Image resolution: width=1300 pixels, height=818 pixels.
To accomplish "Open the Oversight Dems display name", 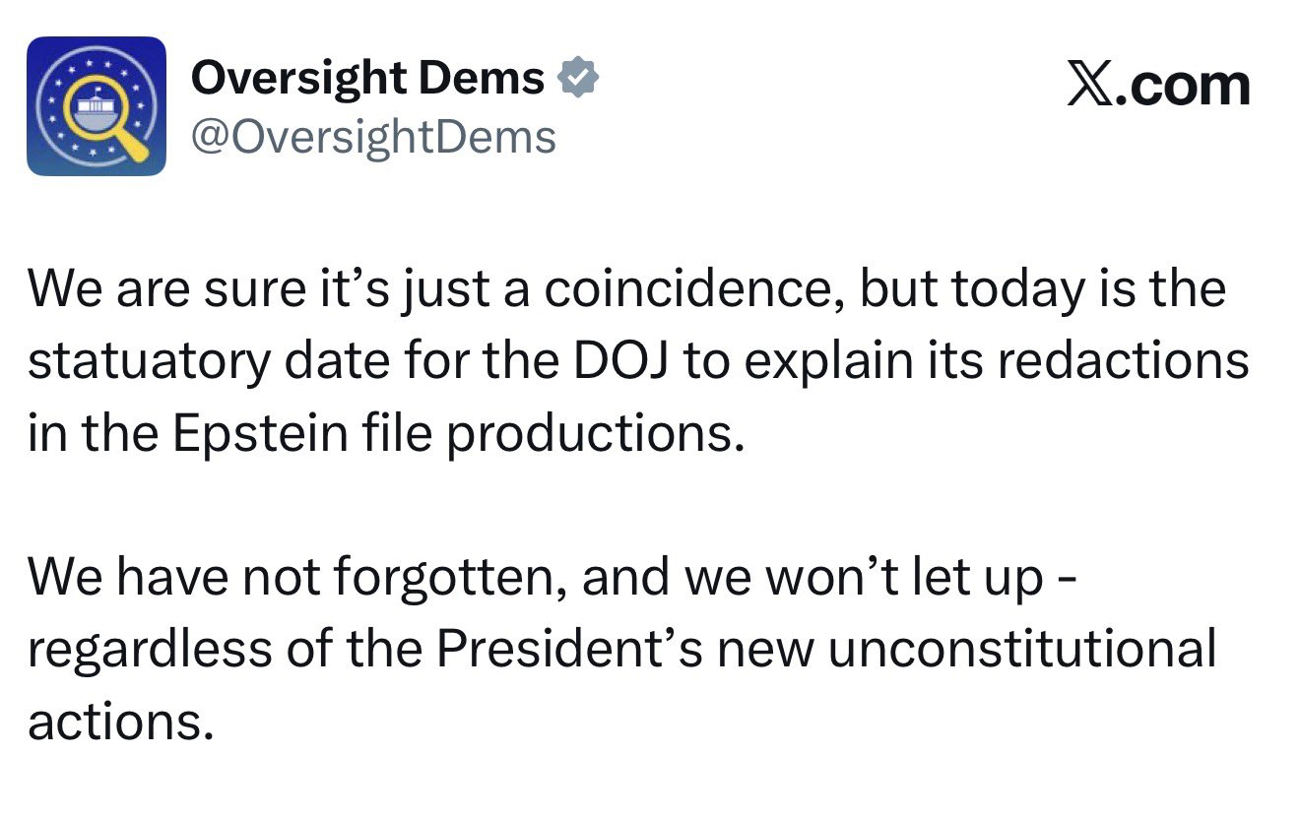I will (367, 78).
